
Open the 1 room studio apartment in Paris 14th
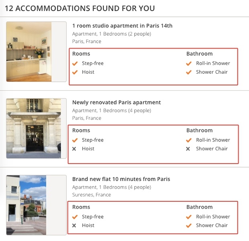[x=122, y=26]
